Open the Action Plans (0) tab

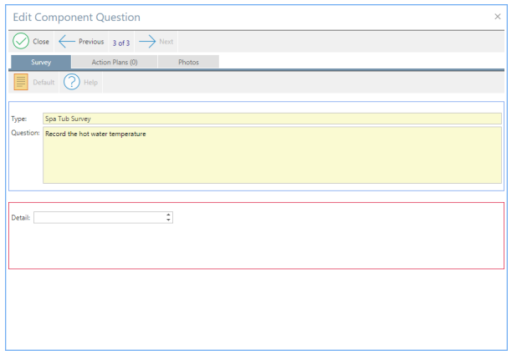point(114,63)
